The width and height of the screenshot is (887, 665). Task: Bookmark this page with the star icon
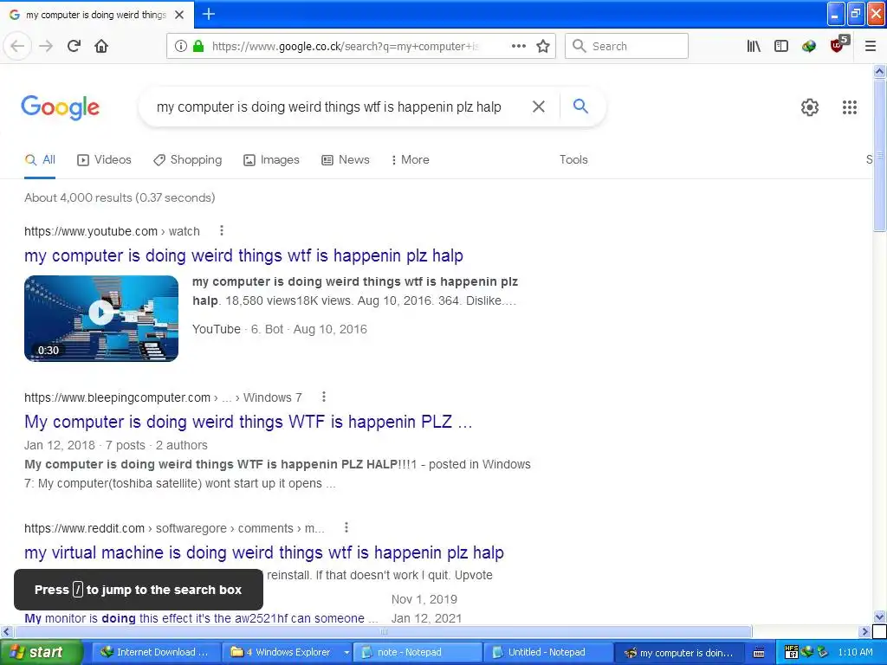tap(543, 46)
